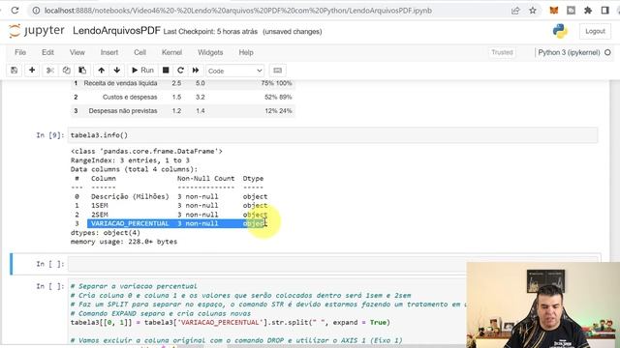
Task: Cut selected cells with scissors icon
Action: (49, 71)
